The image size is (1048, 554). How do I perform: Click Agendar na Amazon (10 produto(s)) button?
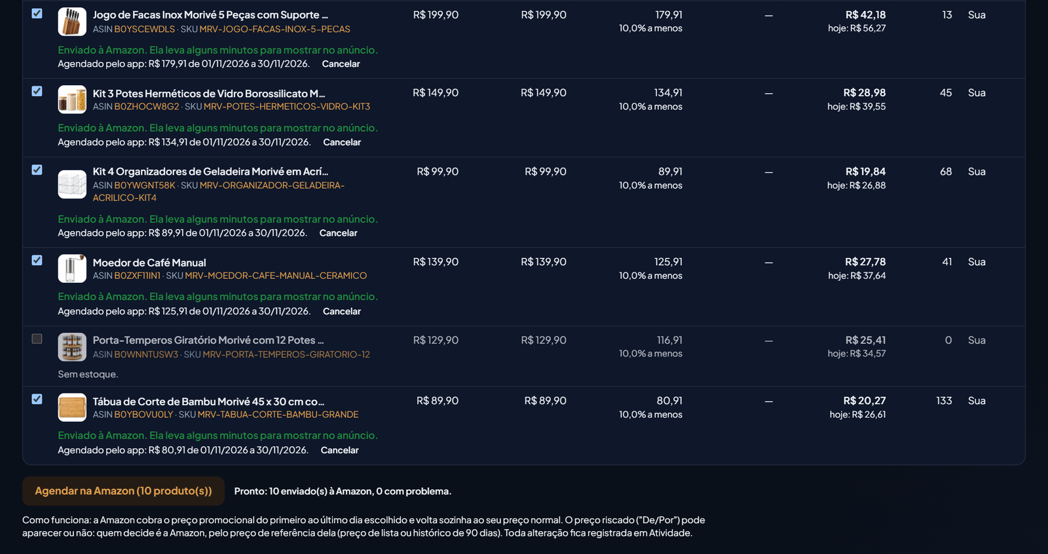point(123,491)
